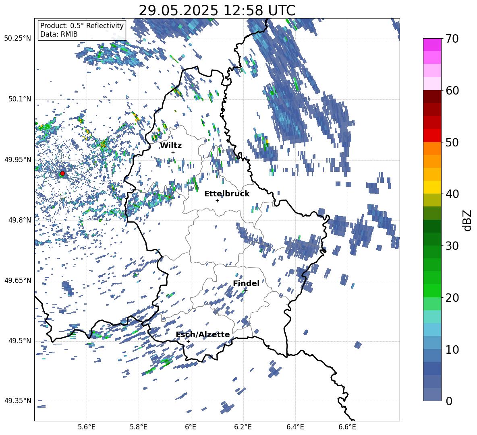
Task: Click the 60 colorbar tick label
Action: [x=452, y=91]
